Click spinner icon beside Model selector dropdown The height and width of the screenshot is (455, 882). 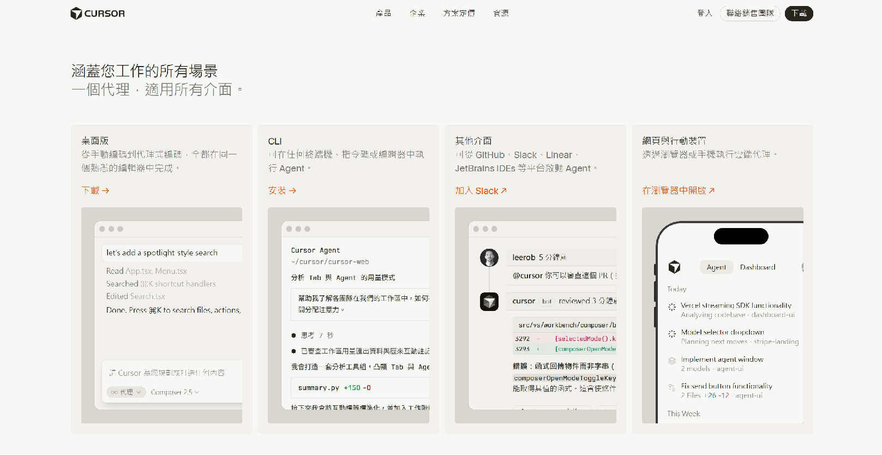click(672, 334)
